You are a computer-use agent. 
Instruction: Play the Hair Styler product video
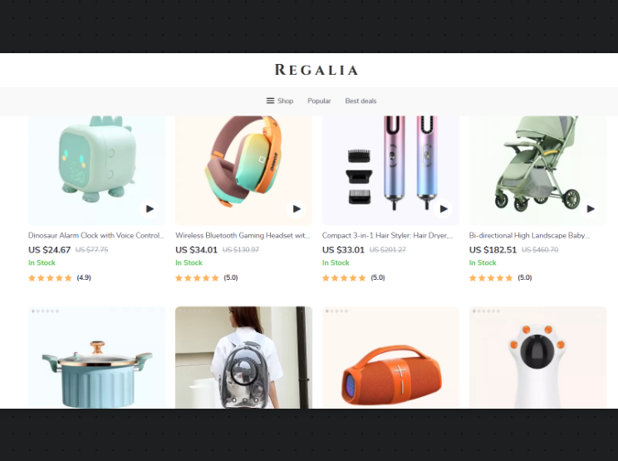click(x=443, y=208)
